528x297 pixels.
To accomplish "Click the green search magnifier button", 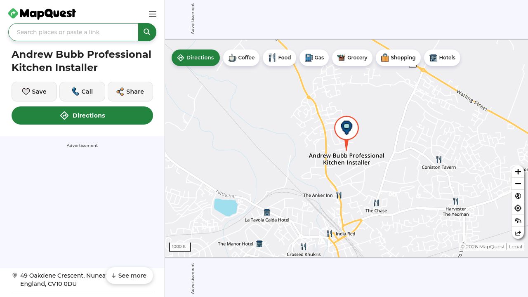I will pyautogui.click(x=147, y=32).
